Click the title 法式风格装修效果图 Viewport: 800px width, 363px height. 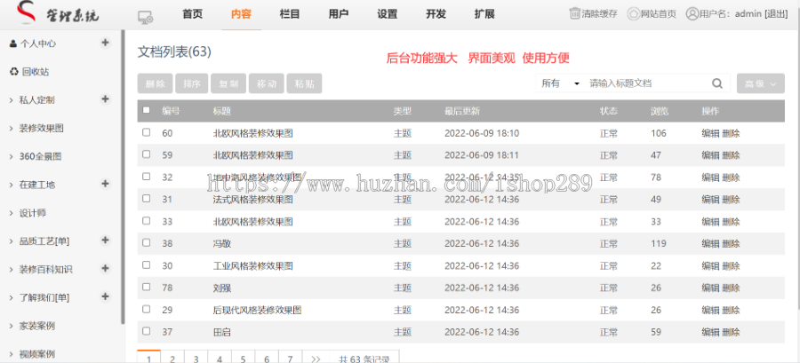coord(252,200)
